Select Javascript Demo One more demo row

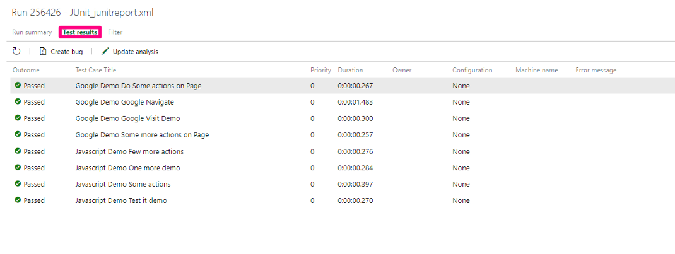tap(127, 168)
